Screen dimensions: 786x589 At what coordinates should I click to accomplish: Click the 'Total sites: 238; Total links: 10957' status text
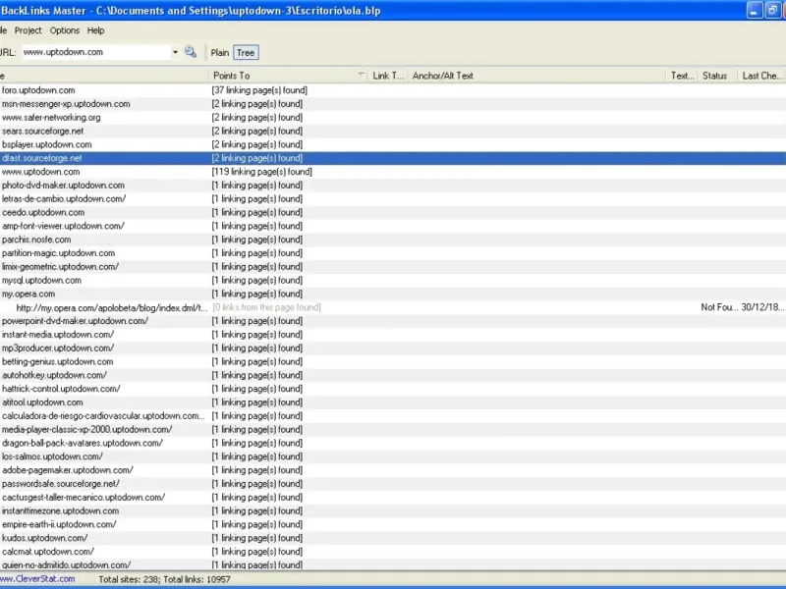[164, 579]
